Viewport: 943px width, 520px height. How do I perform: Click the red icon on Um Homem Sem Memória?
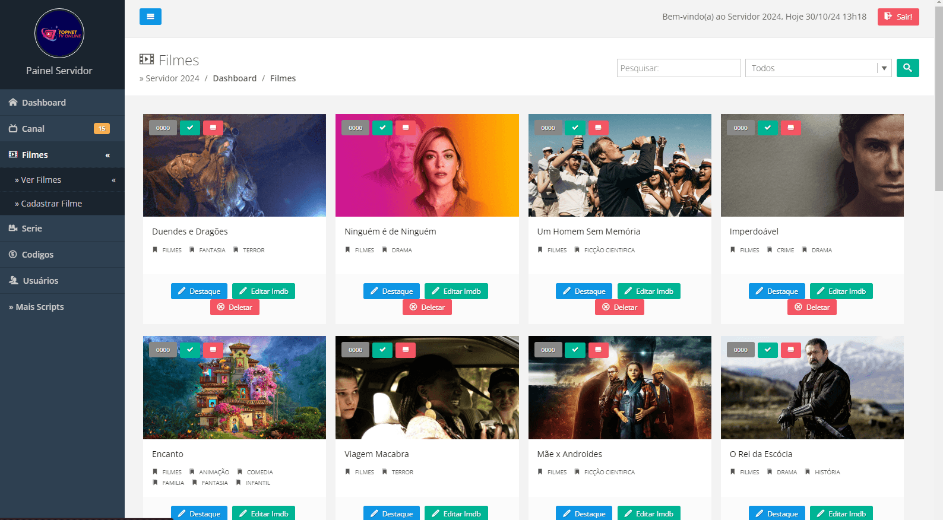tap(598, 128)
